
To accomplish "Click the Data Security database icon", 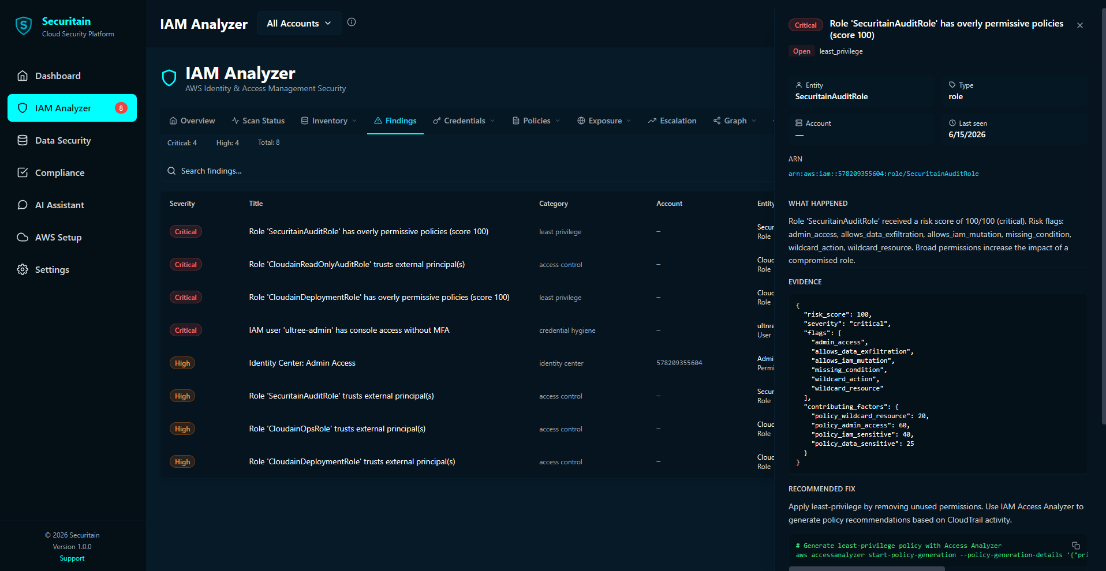I will click(23, 140).
